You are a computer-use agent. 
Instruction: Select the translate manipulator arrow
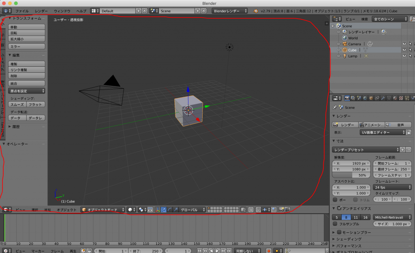point(164,210)
